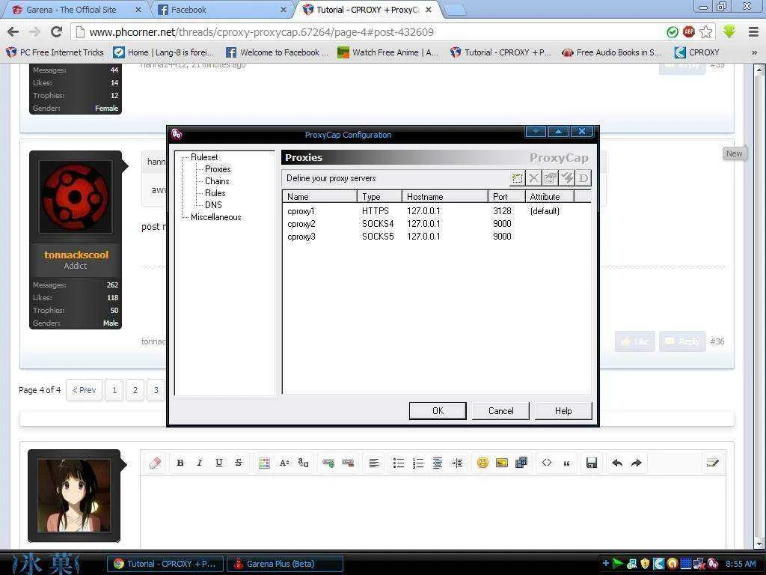Screen dimensions: 766x575
Task: Toggle bold in the reply editor
Action: click(x=180, y=463)
